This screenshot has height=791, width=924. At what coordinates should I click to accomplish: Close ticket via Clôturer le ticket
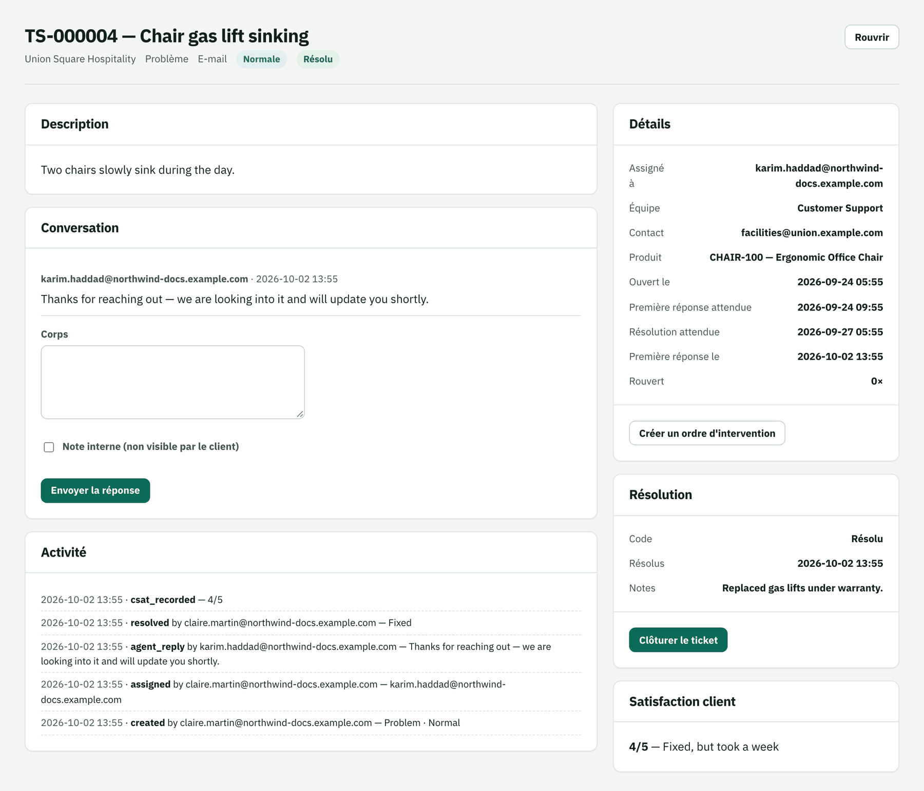678,640
